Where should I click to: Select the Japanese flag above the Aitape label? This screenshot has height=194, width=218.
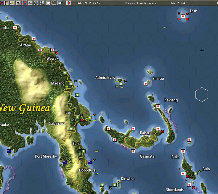[x=34, y=39]
